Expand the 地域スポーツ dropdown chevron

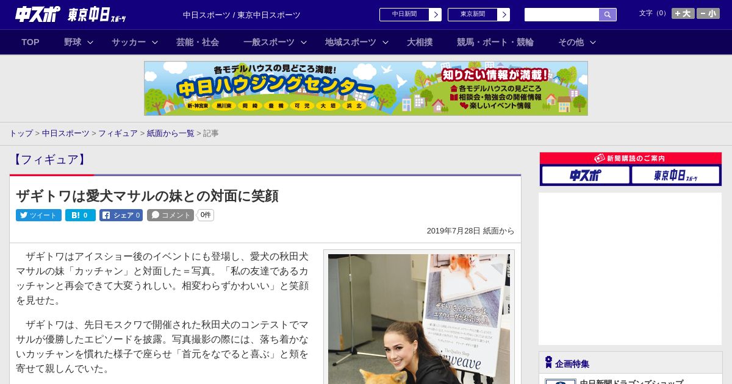[x=386, y=43]
